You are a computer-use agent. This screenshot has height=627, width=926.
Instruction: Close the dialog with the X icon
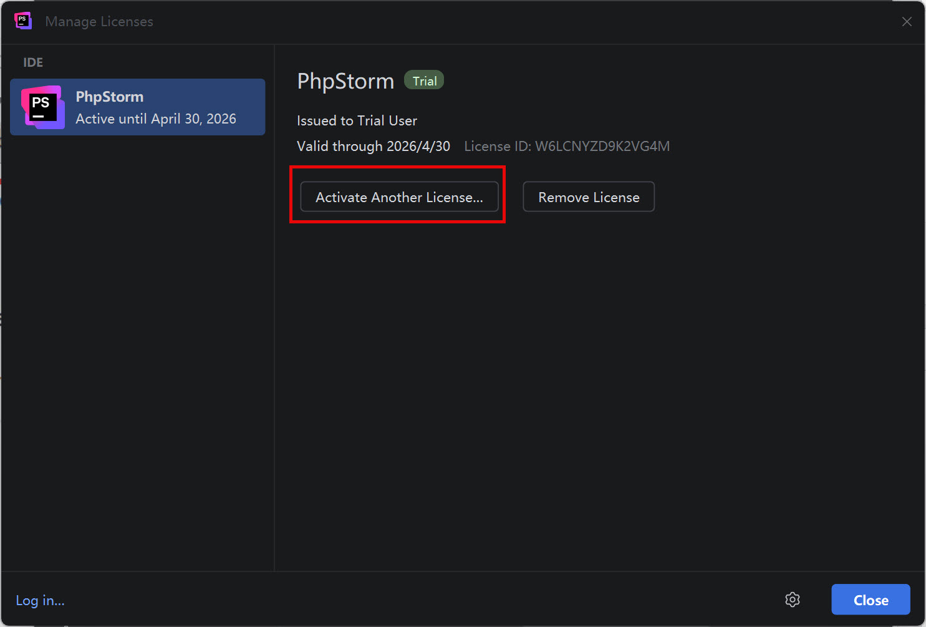[x=907, y=22]
